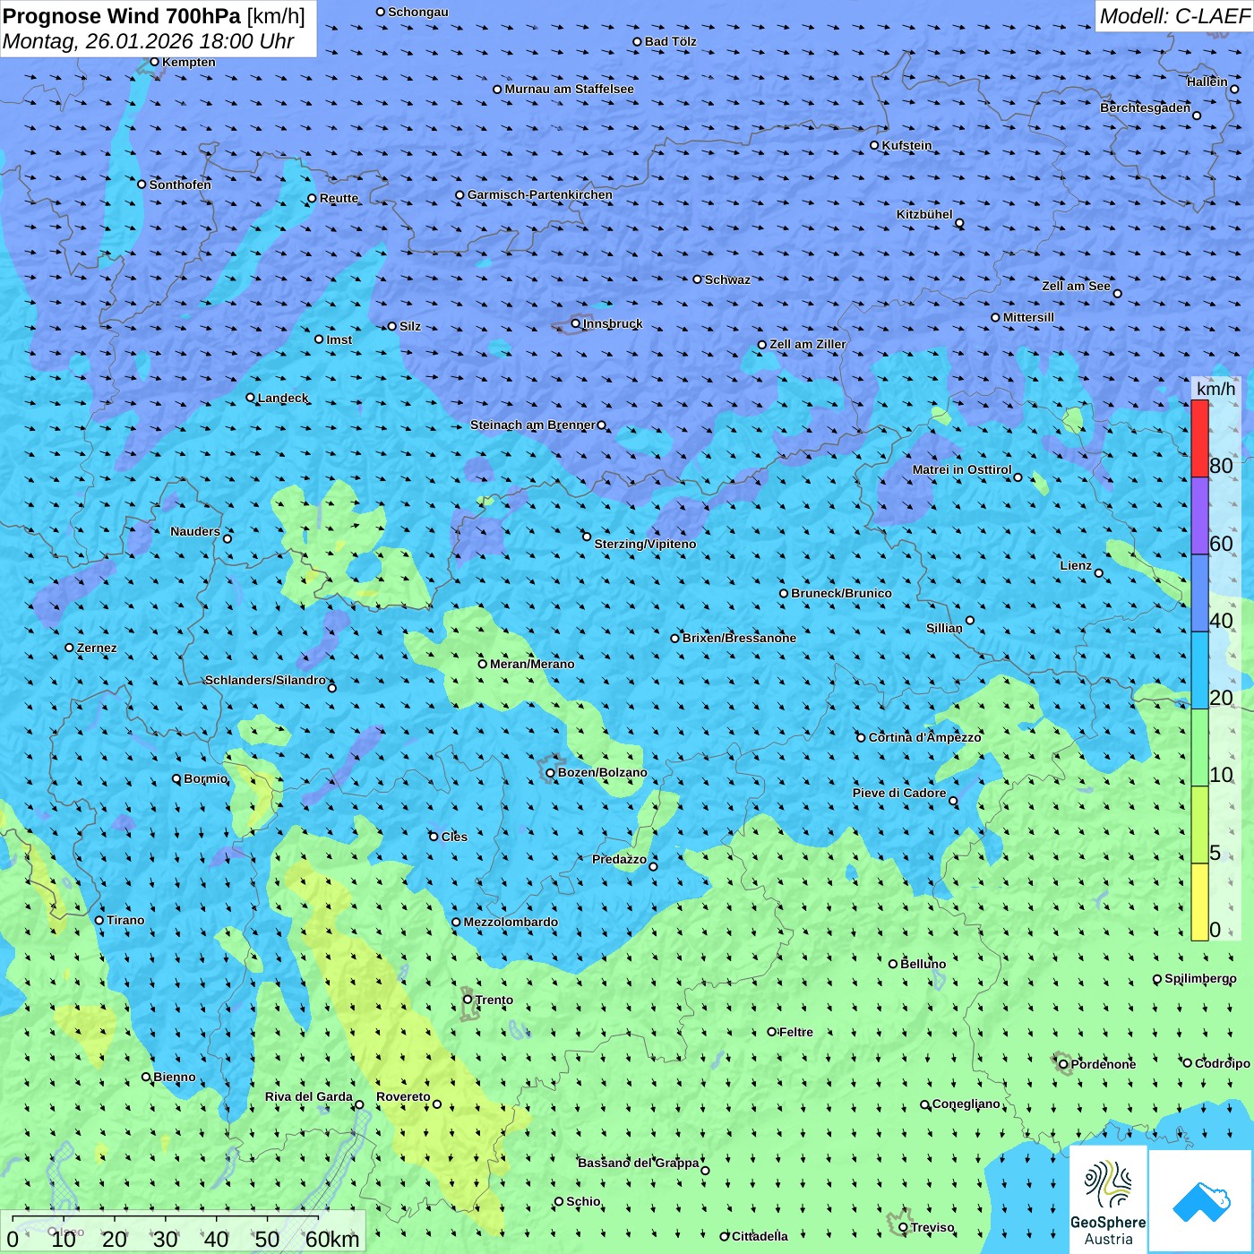Click the 'Mittersill' town label

click(x=1028, y=317)
